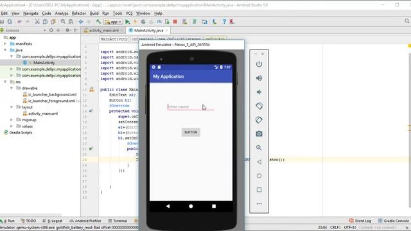Click the search everywhere magnifier icon
411x231 pixels.
pos(407,21)
